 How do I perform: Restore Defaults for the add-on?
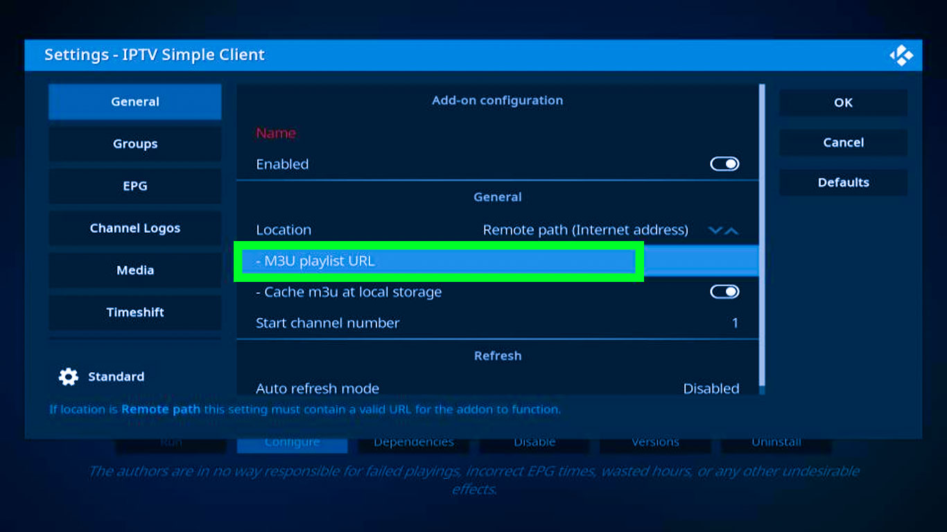(843, 182)
